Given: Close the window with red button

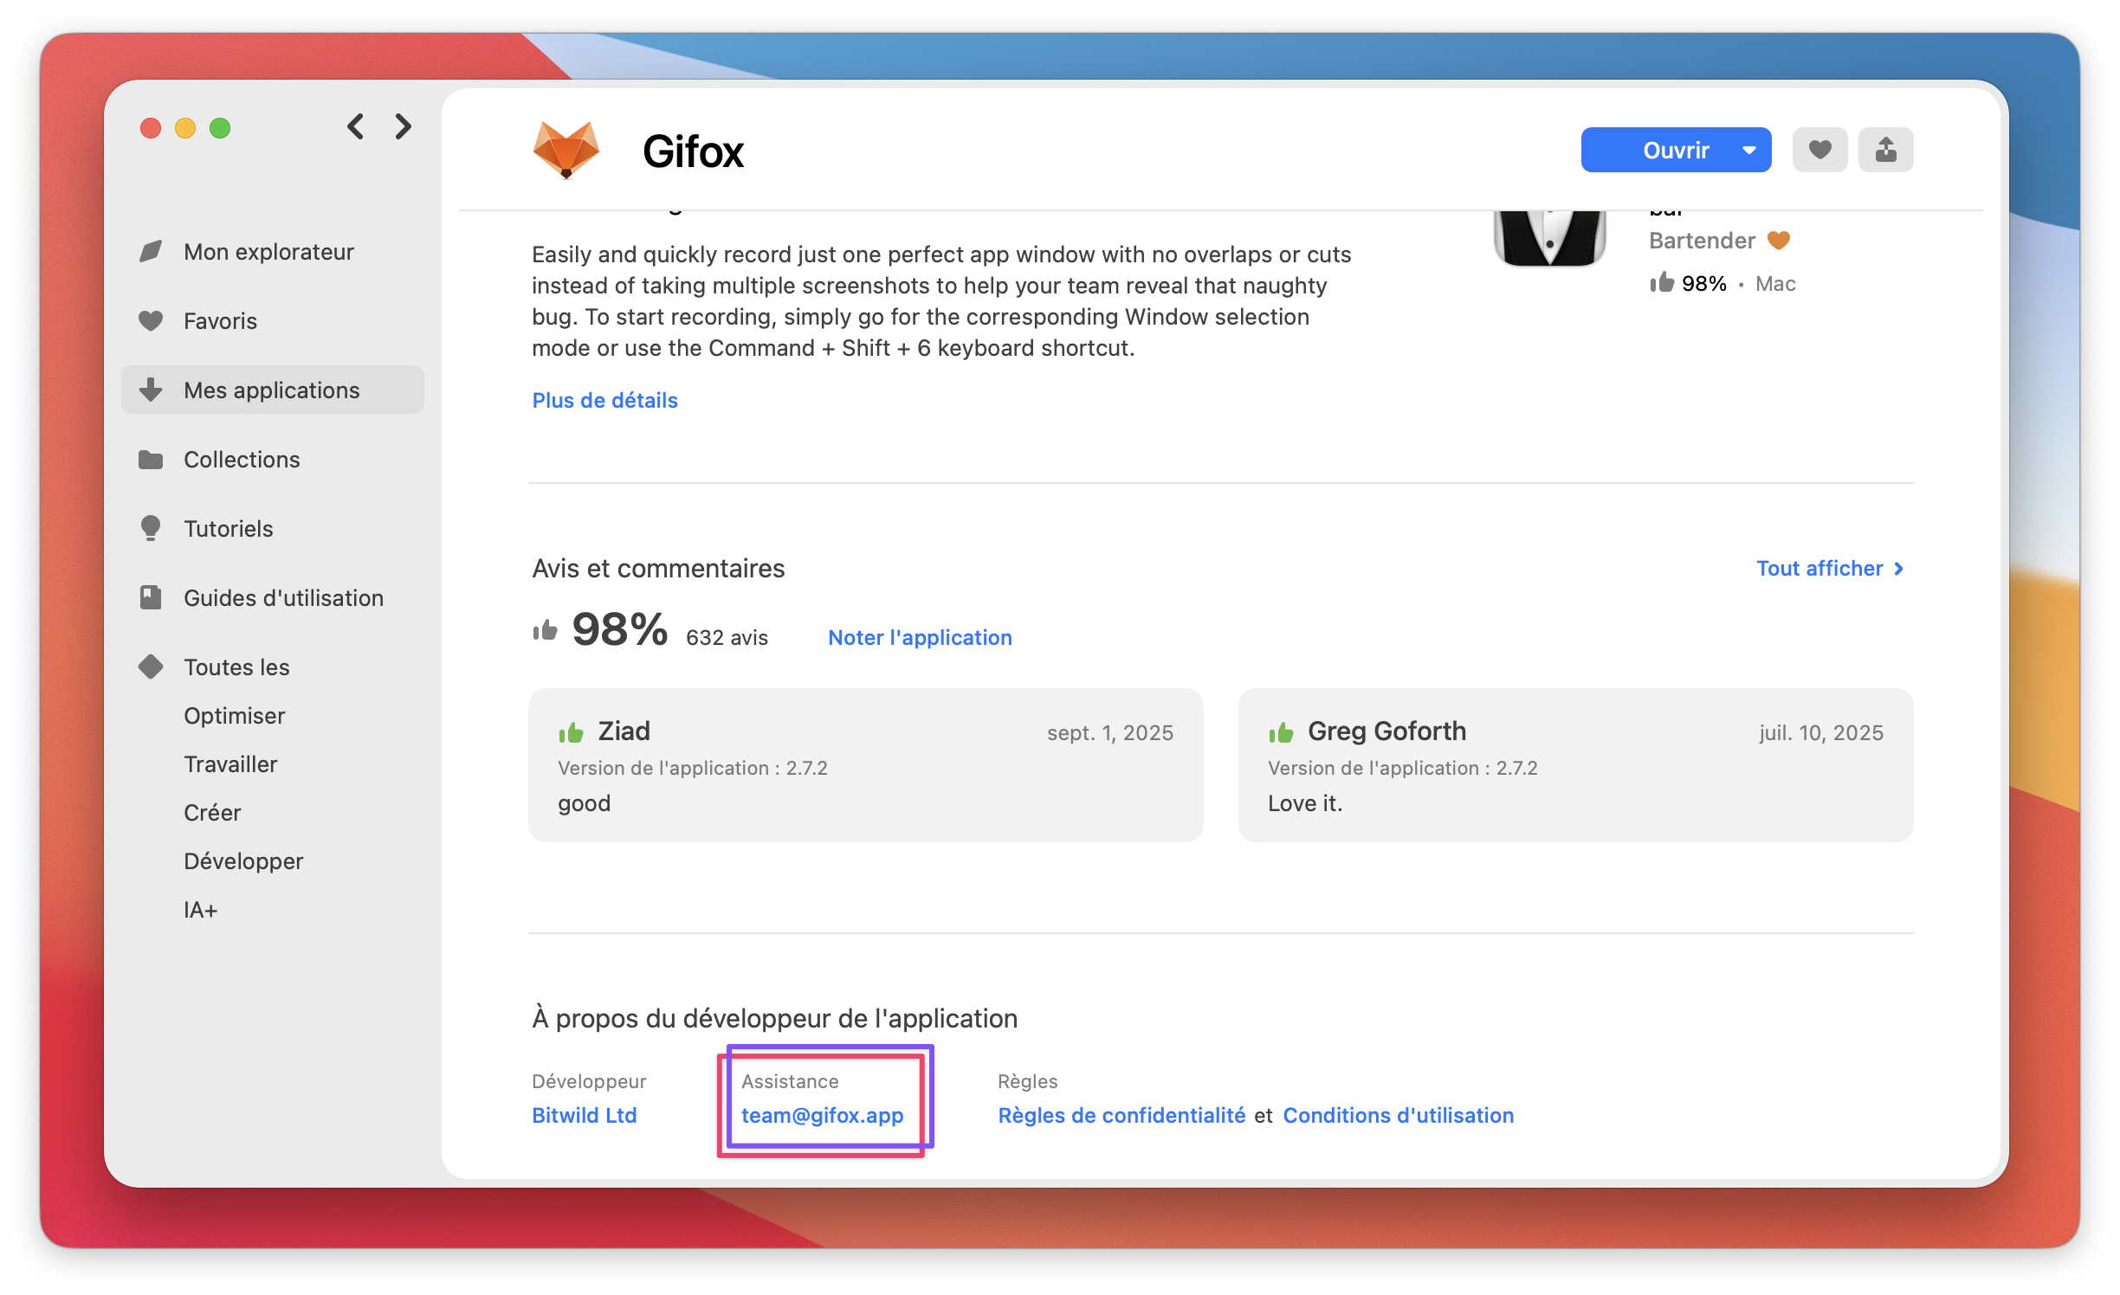Looking at the screenshot, I should (151, 128).
